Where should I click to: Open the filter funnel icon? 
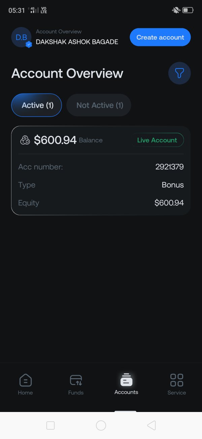179,73
